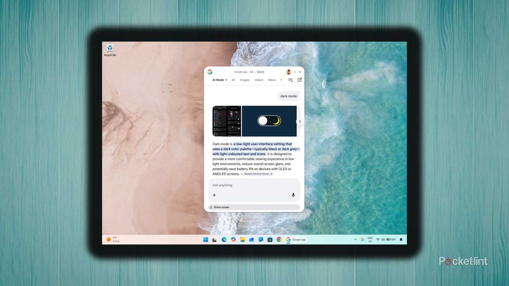Open the new chat compose icon

pos(300,80)
